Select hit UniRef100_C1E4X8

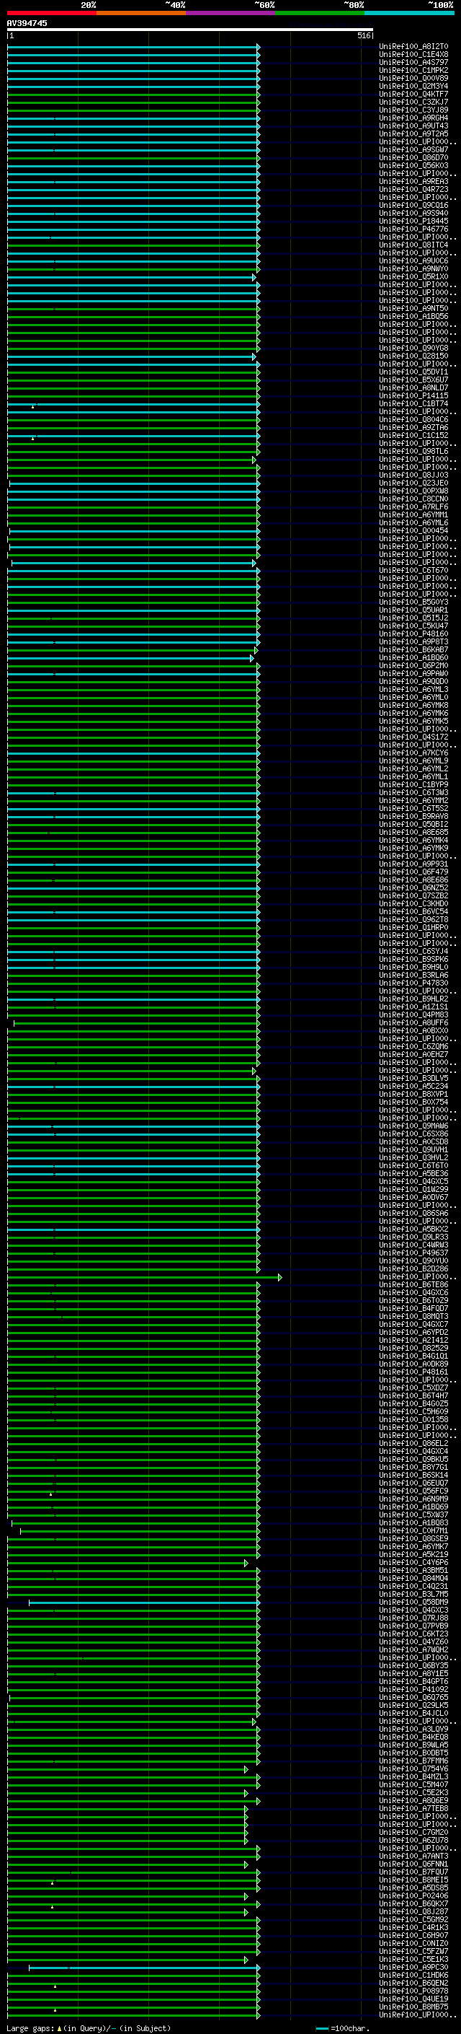[x=413, y=55]
